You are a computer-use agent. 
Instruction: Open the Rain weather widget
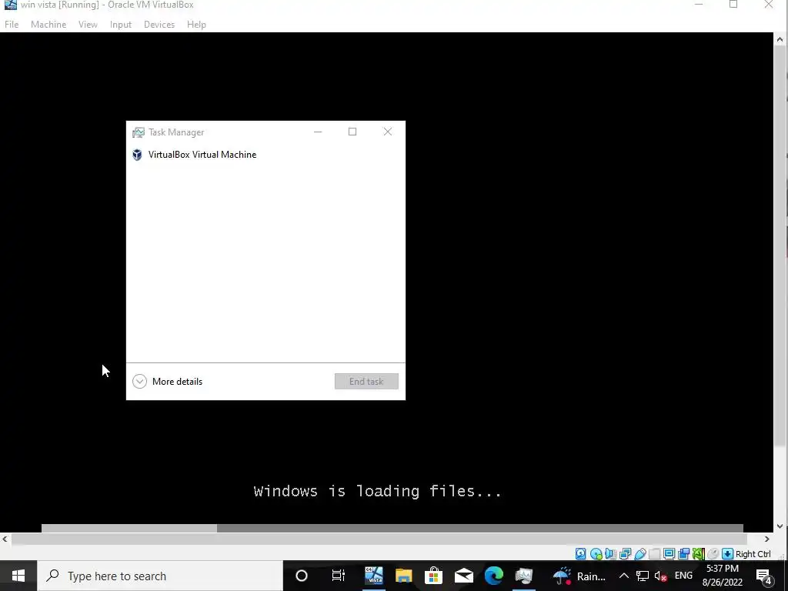[579, 576]
